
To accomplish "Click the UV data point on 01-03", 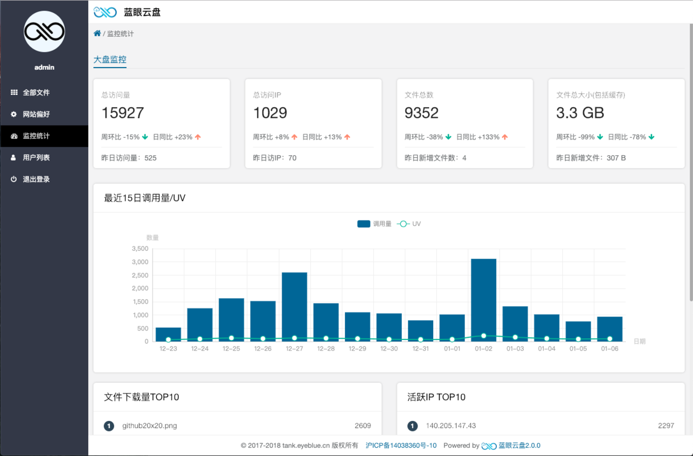I will (515, 337).
